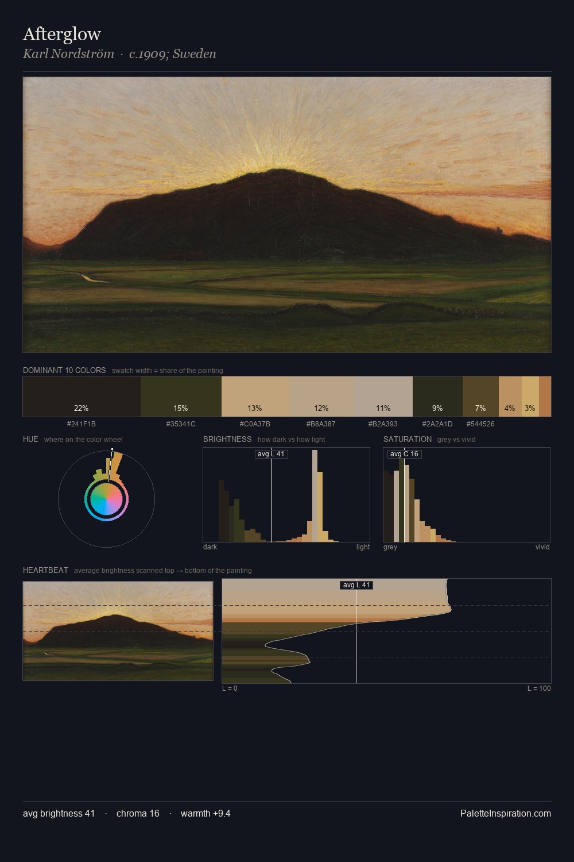This screenshot has width=574, height=862.
Task: Click the 'vivid' saturation axis label
Action: (542, 547)
